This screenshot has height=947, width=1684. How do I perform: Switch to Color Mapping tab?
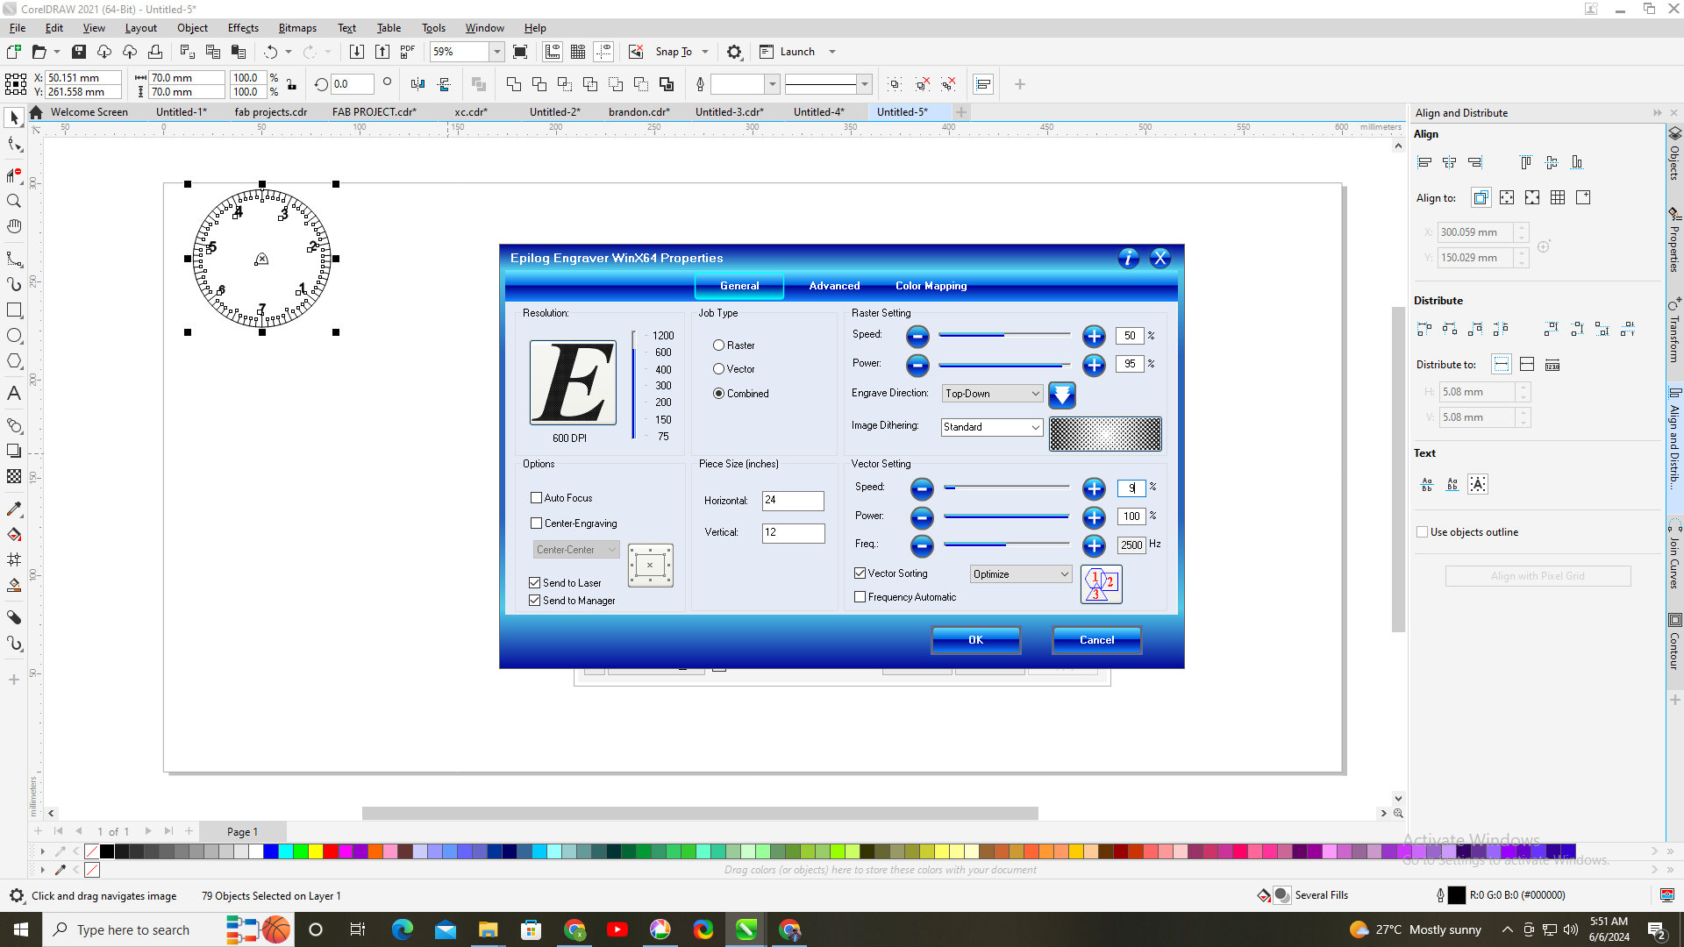tap(931, 286)
